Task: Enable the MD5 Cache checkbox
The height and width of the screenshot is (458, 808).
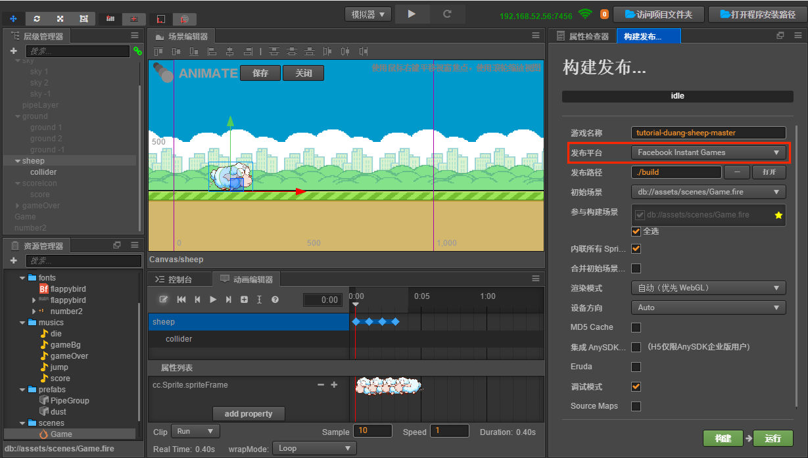Action: tap(635, 327)
